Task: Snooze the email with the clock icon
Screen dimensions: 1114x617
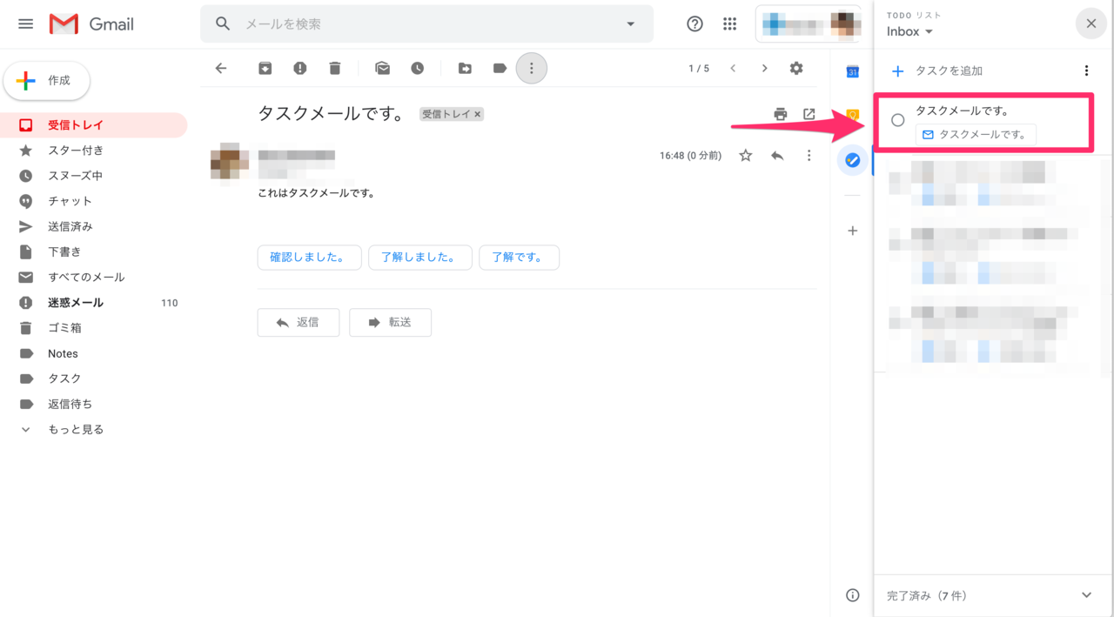Action: [417, 68]
